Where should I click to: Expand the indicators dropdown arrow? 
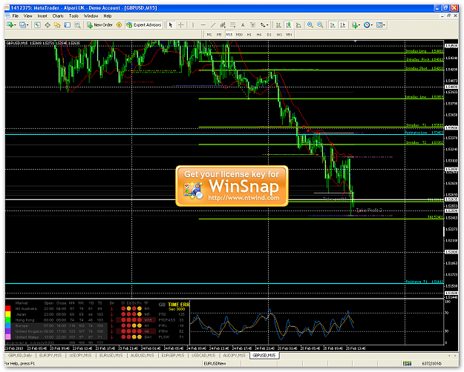[x=359, y=25]
